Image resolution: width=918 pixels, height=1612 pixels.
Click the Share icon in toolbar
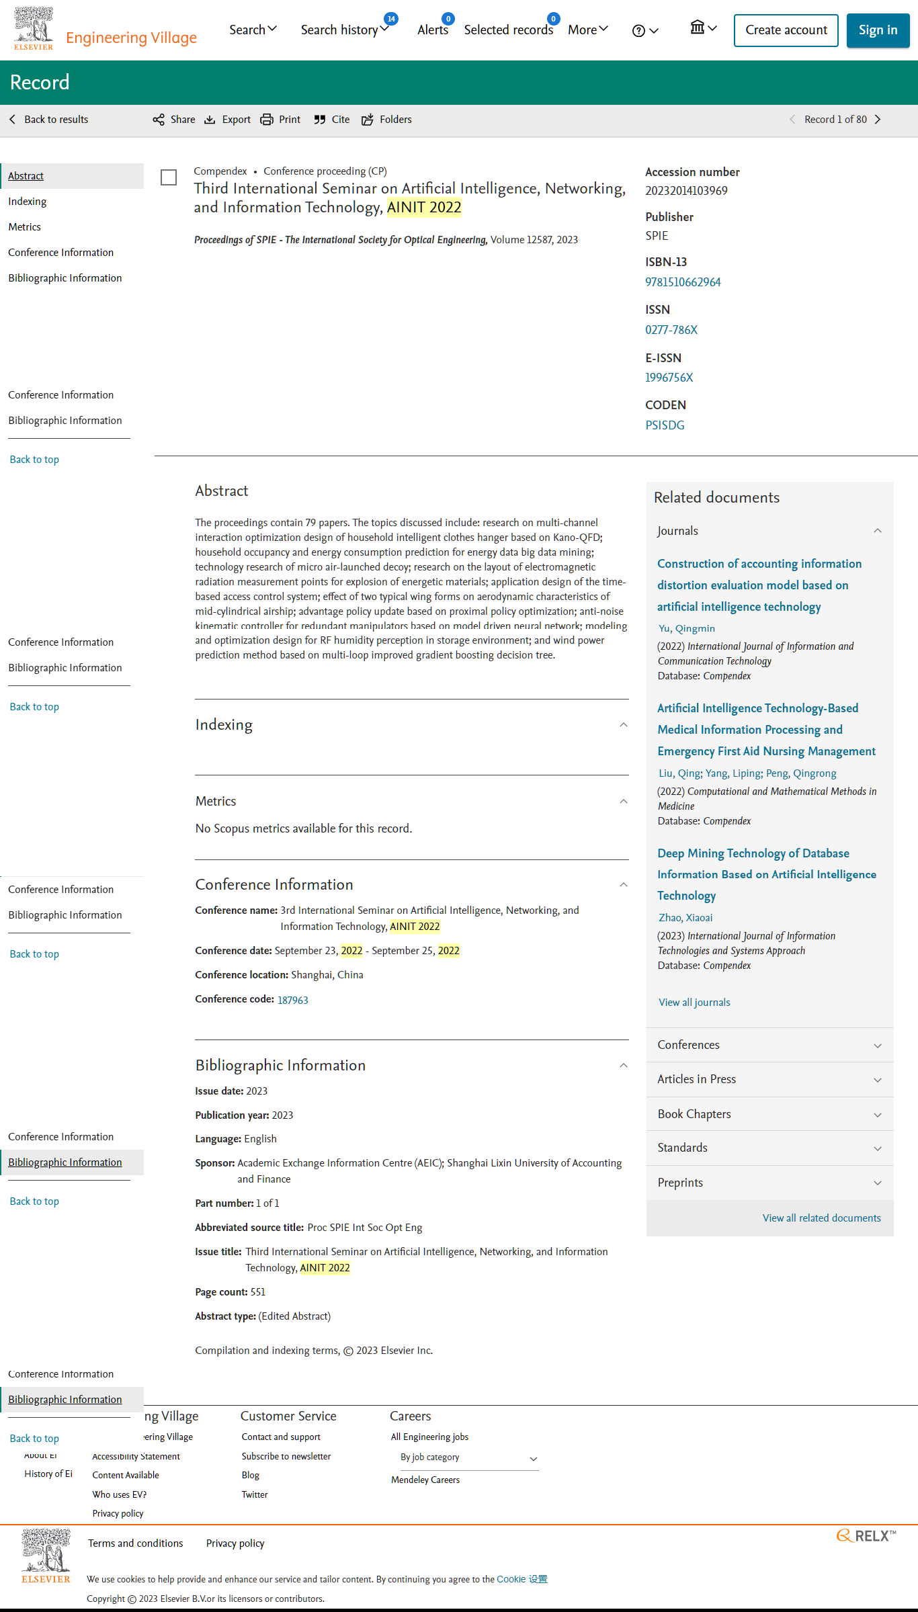(159, 120)
